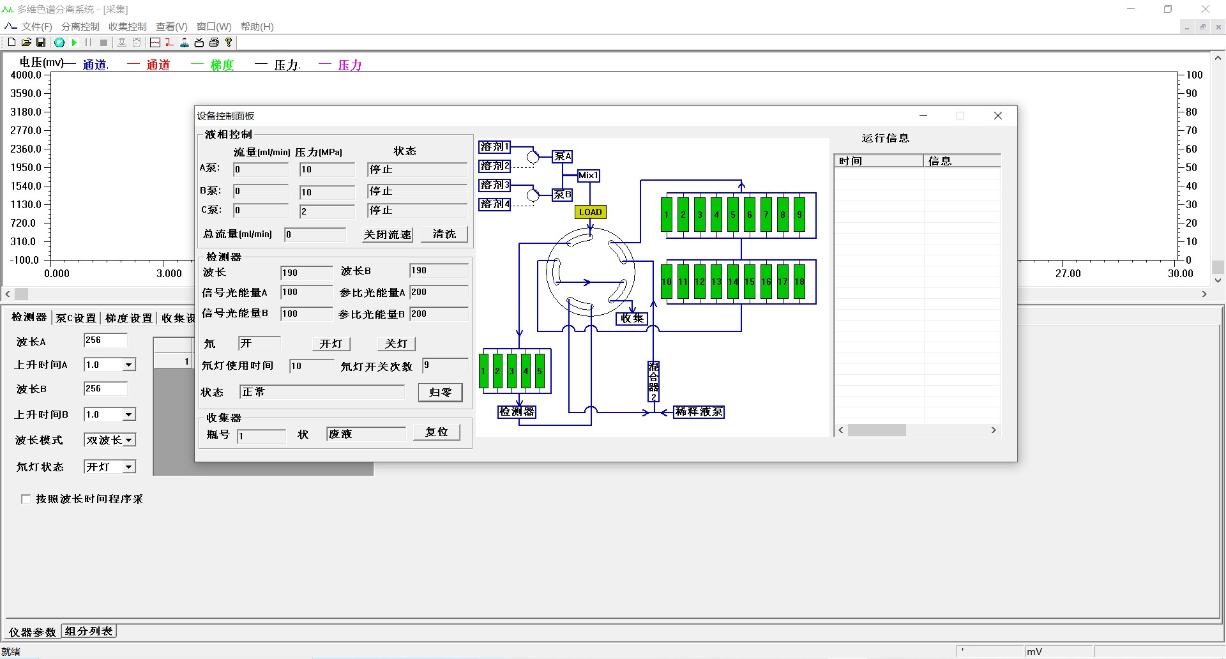
Task: Click the New file toolbar icon
Action: tap(11, 42)
